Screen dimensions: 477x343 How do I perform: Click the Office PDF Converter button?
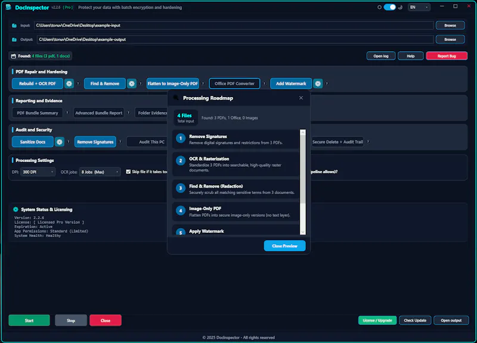pyautogui.click(x=234, y=83)
